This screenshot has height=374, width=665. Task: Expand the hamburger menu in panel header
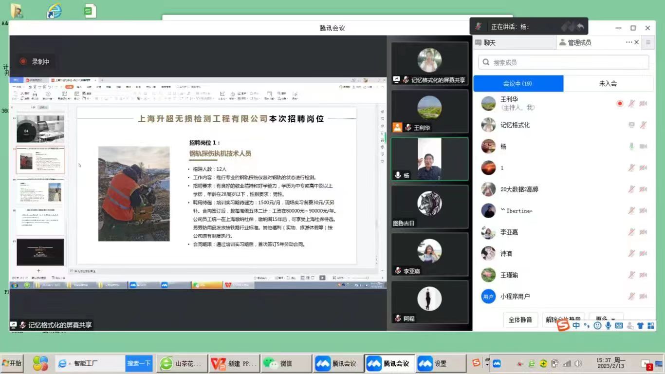click(648, 42)
